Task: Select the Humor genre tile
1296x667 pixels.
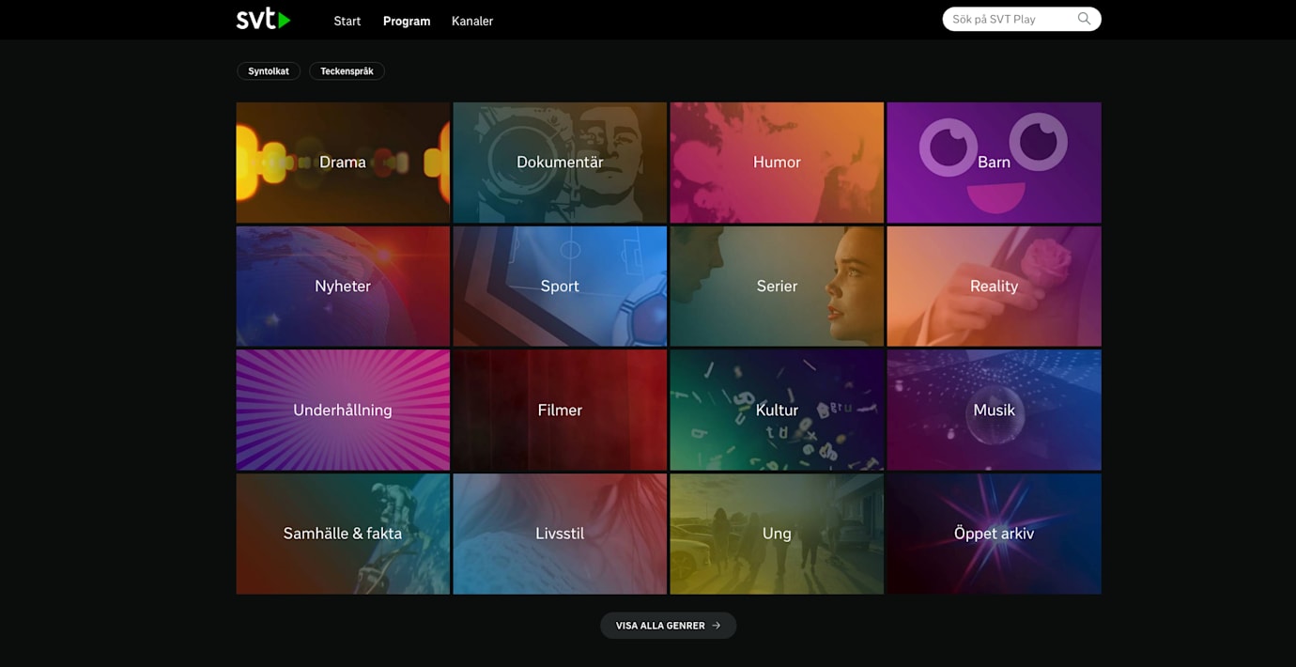Action: point(777,163)
